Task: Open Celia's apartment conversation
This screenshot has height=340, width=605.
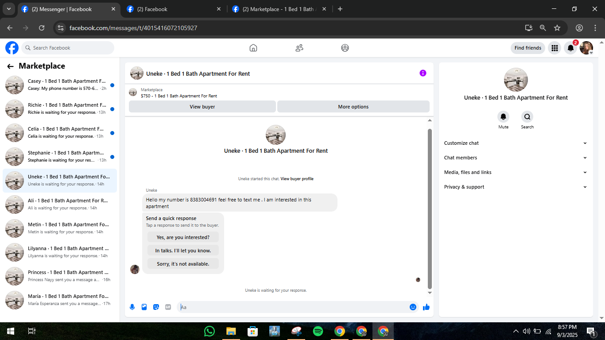Action: pyautogui.click(x=60, y=133)
